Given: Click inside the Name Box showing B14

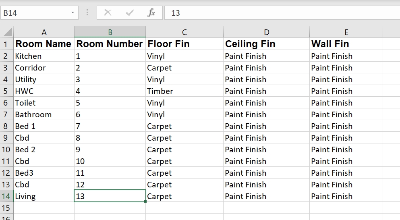Looking at the screenshot, I should coord(32,13).
